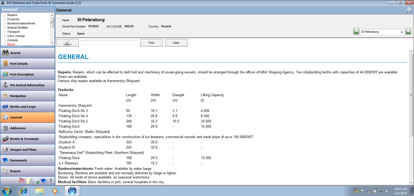414x196 pixels.
Task: Open Internet Explorer from the taskbar
Action: (x=24, y=191)
